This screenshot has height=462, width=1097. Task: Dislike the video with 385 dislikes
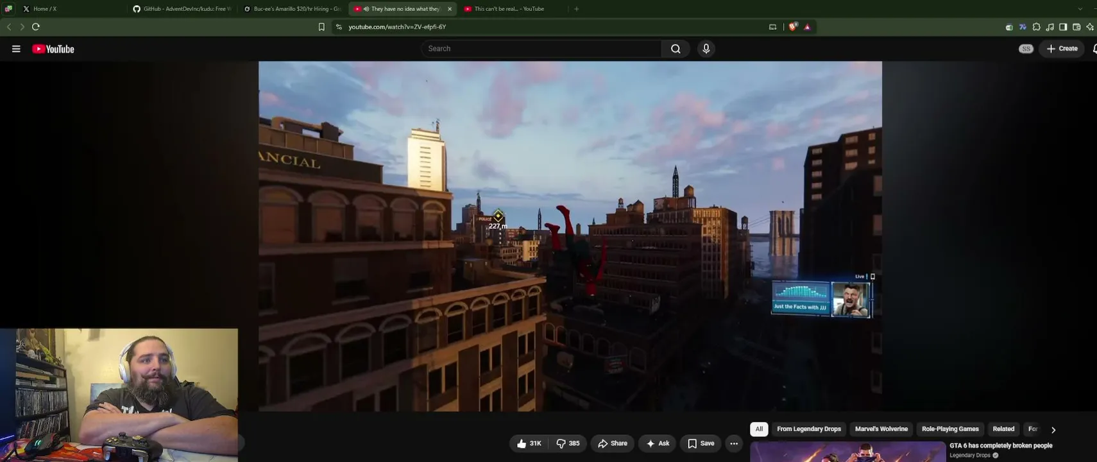568,443
